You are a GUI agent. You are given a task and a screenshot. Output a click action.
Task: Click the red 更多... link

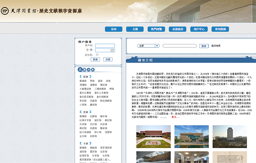[x=175, y=117]
